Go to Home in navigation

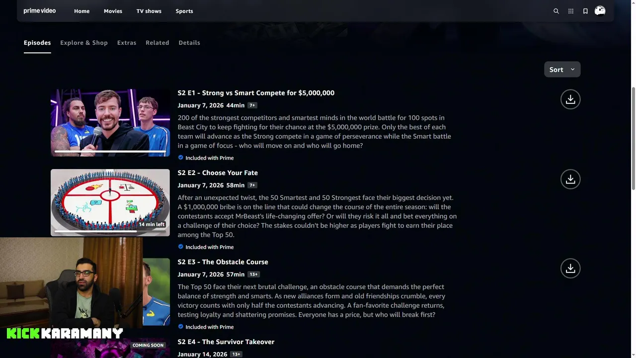click(x=82, y=11)
